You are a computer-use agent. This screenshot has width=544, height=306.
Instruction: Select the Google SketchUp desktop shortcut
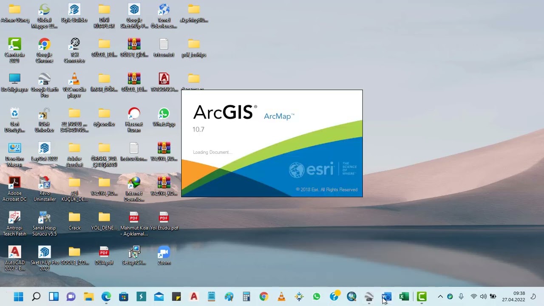pyautogui.click(x=134, y=16)
